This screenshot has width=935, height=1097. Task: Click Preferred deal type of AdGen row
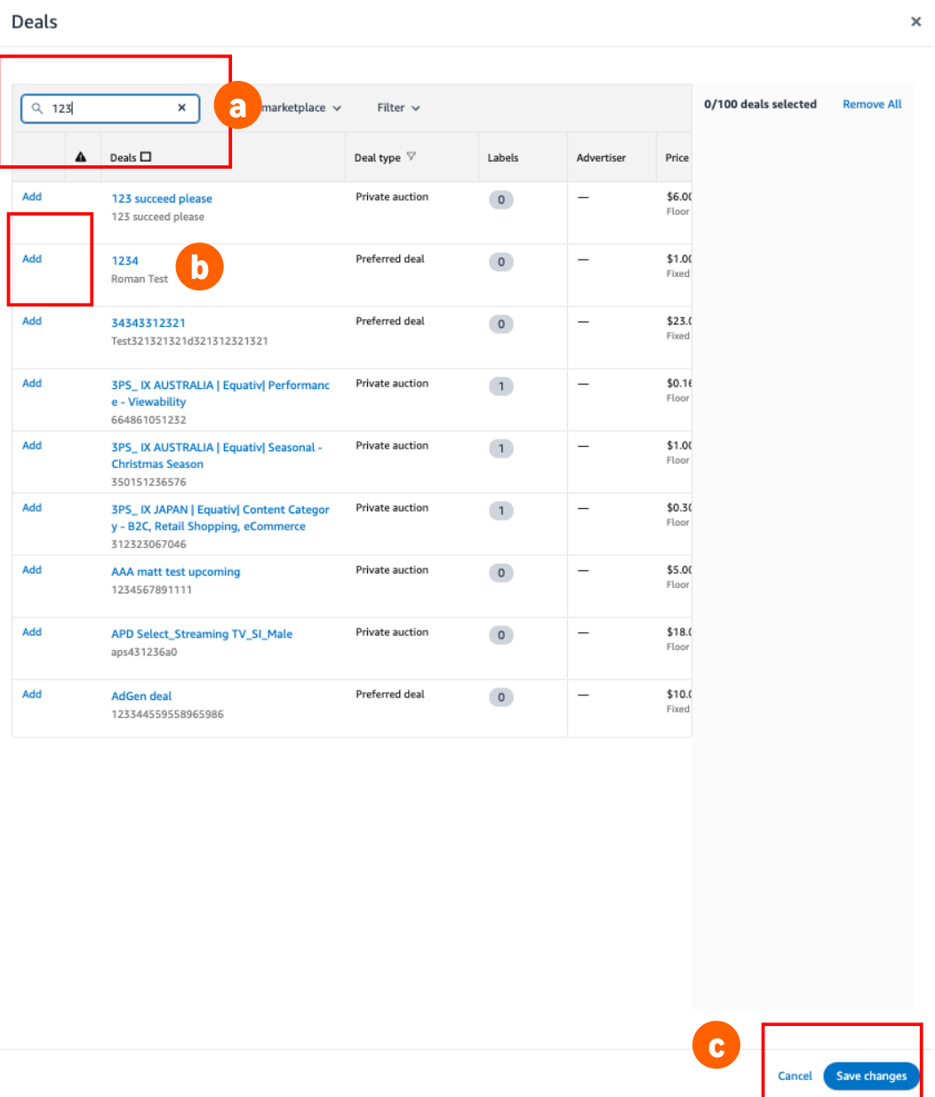point(390,694)
